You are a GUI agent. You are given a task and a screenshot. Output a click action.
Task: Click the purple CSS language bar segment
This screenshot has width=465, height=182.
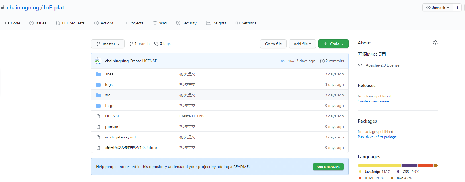(409, 166)
